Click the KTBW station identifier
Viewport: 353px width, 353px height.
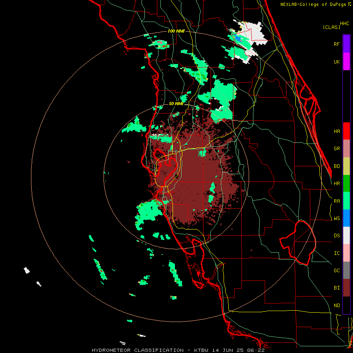coord(201,350)
